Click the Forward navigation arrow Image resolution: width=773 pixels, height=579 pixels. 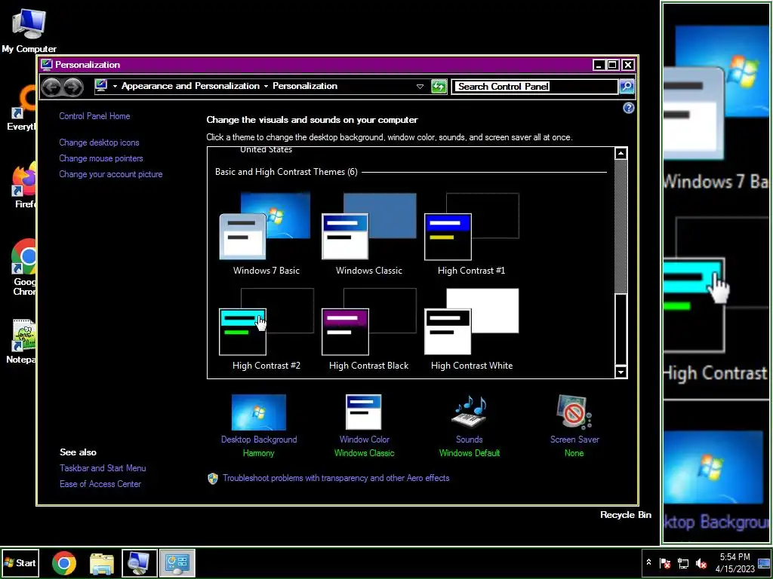(73, 87)
